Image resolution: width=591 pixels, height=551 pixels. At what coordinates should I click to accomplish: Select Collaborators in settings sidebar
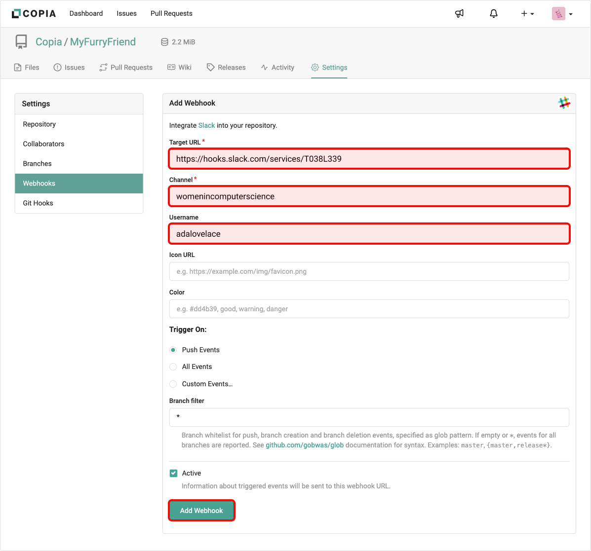coord(79,144)
